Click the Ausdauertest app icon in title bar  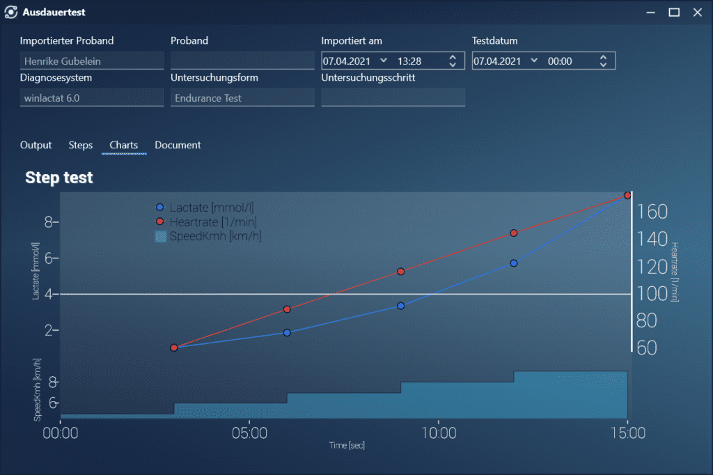point(11,13)
